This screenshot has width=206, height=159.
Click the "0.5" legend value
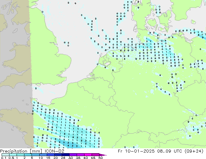pyautogui.click(x=11, y=158)
